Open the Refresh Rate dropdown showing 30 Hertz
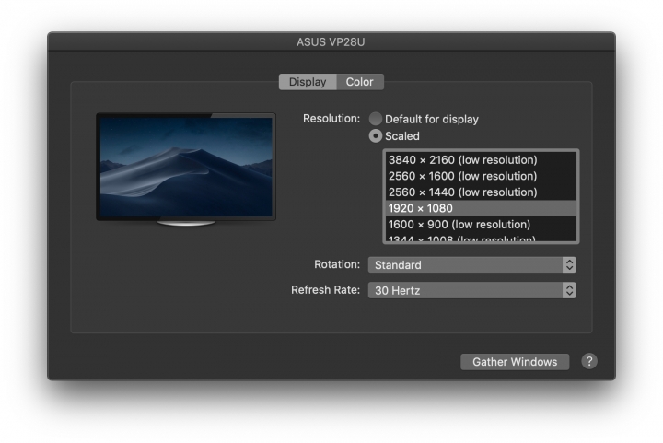 (x=471, y=290)
